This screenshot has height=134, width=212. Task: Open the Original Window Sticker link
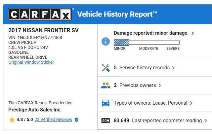coord(31,62)
